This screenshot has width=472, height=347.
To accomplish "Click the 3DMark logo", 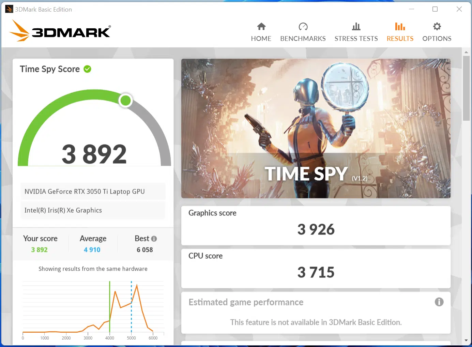I will pyautogui.click(x=60, y=31).
